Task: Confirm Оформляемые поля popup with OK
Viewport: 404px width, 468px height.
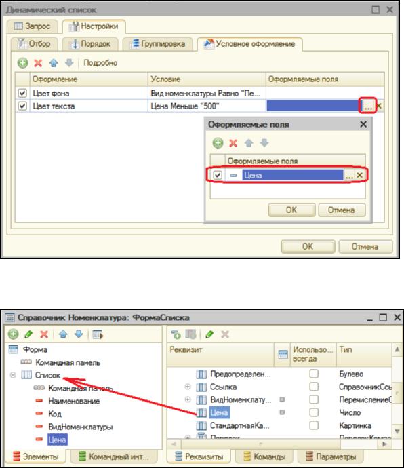Action: tap(291, 210)
